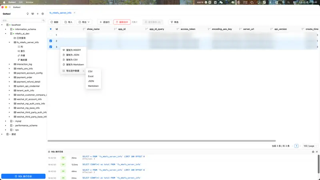Image resolution: width=320 pixels, height=180 pixels.
Task: Click the 删除选中 delete selected button
Action: click(122, 22)
